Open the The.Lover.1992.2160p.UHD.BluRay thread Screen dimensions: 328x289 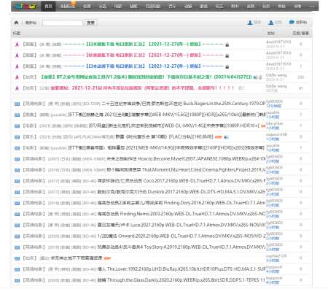181,269
